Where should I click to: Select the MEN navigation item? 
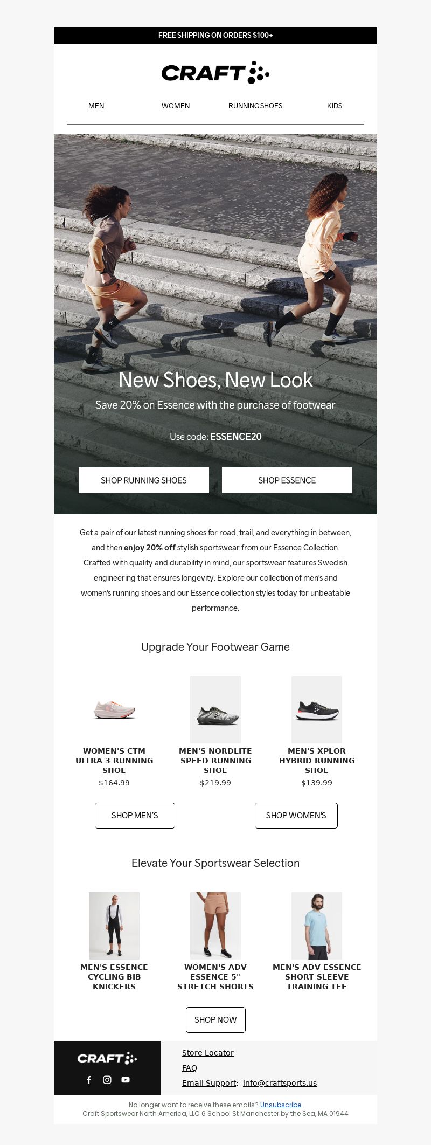(96, 106)
